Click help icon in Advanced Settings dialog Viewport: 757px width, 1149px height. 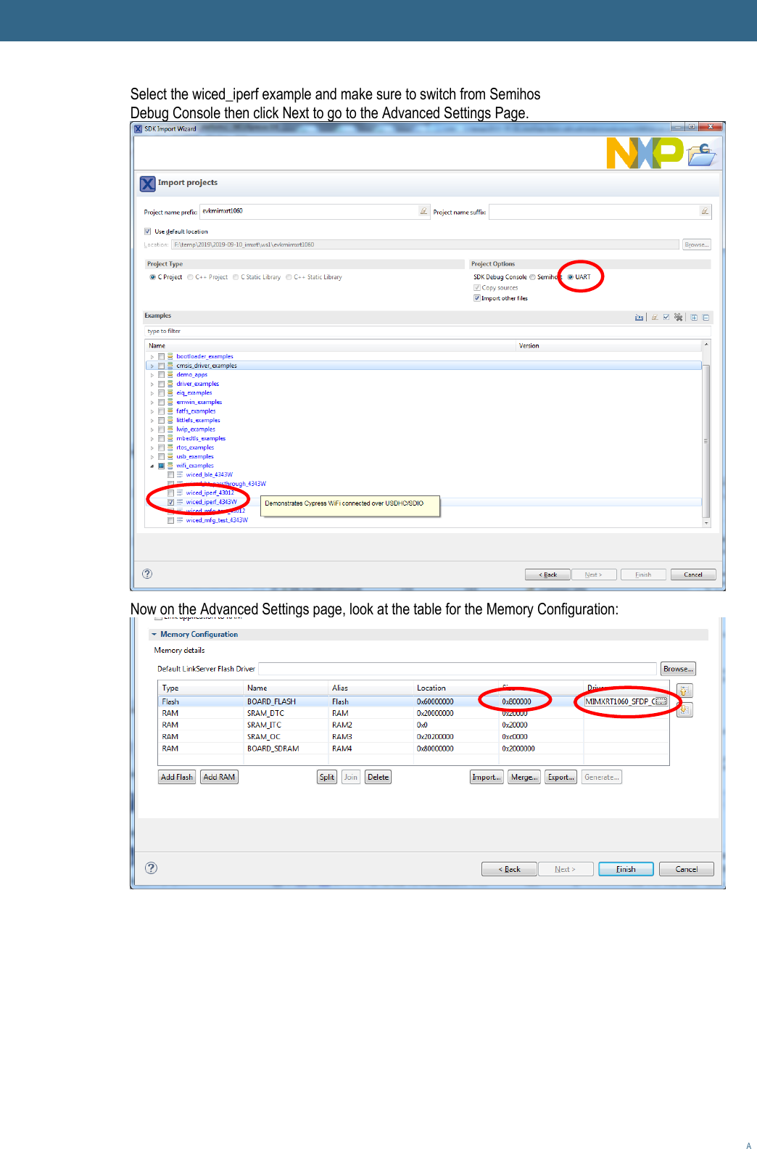[151, 868]
